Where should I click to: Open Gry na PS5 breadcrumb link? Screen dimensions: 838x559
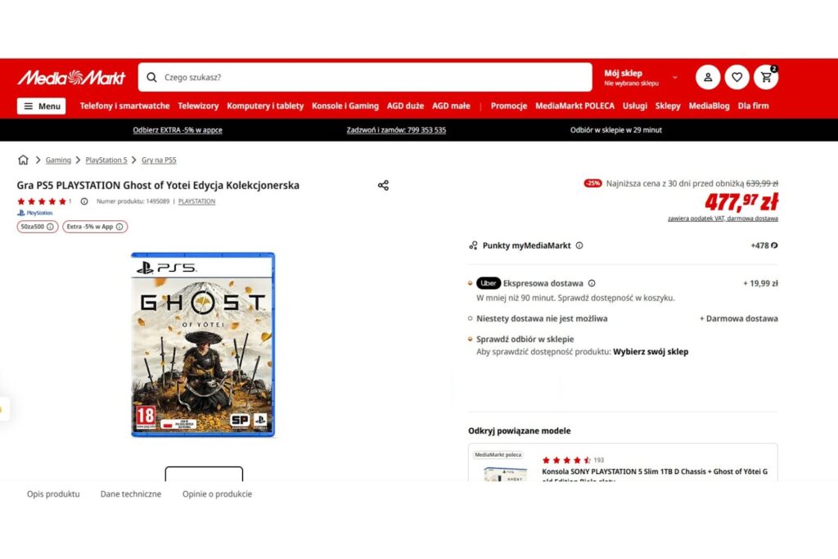point(159,160)
